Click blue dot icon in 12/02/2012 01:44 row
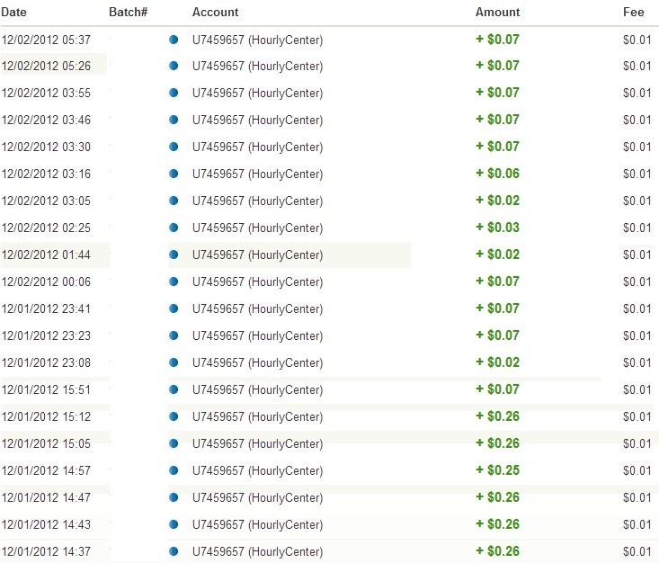Screen dimensions: 659x563 click(174, 255)
